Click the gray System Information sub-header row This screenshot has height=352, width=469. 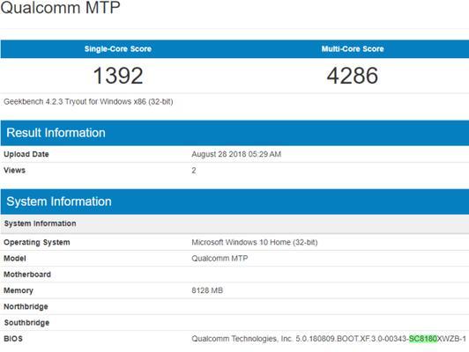tap(234, 224)
